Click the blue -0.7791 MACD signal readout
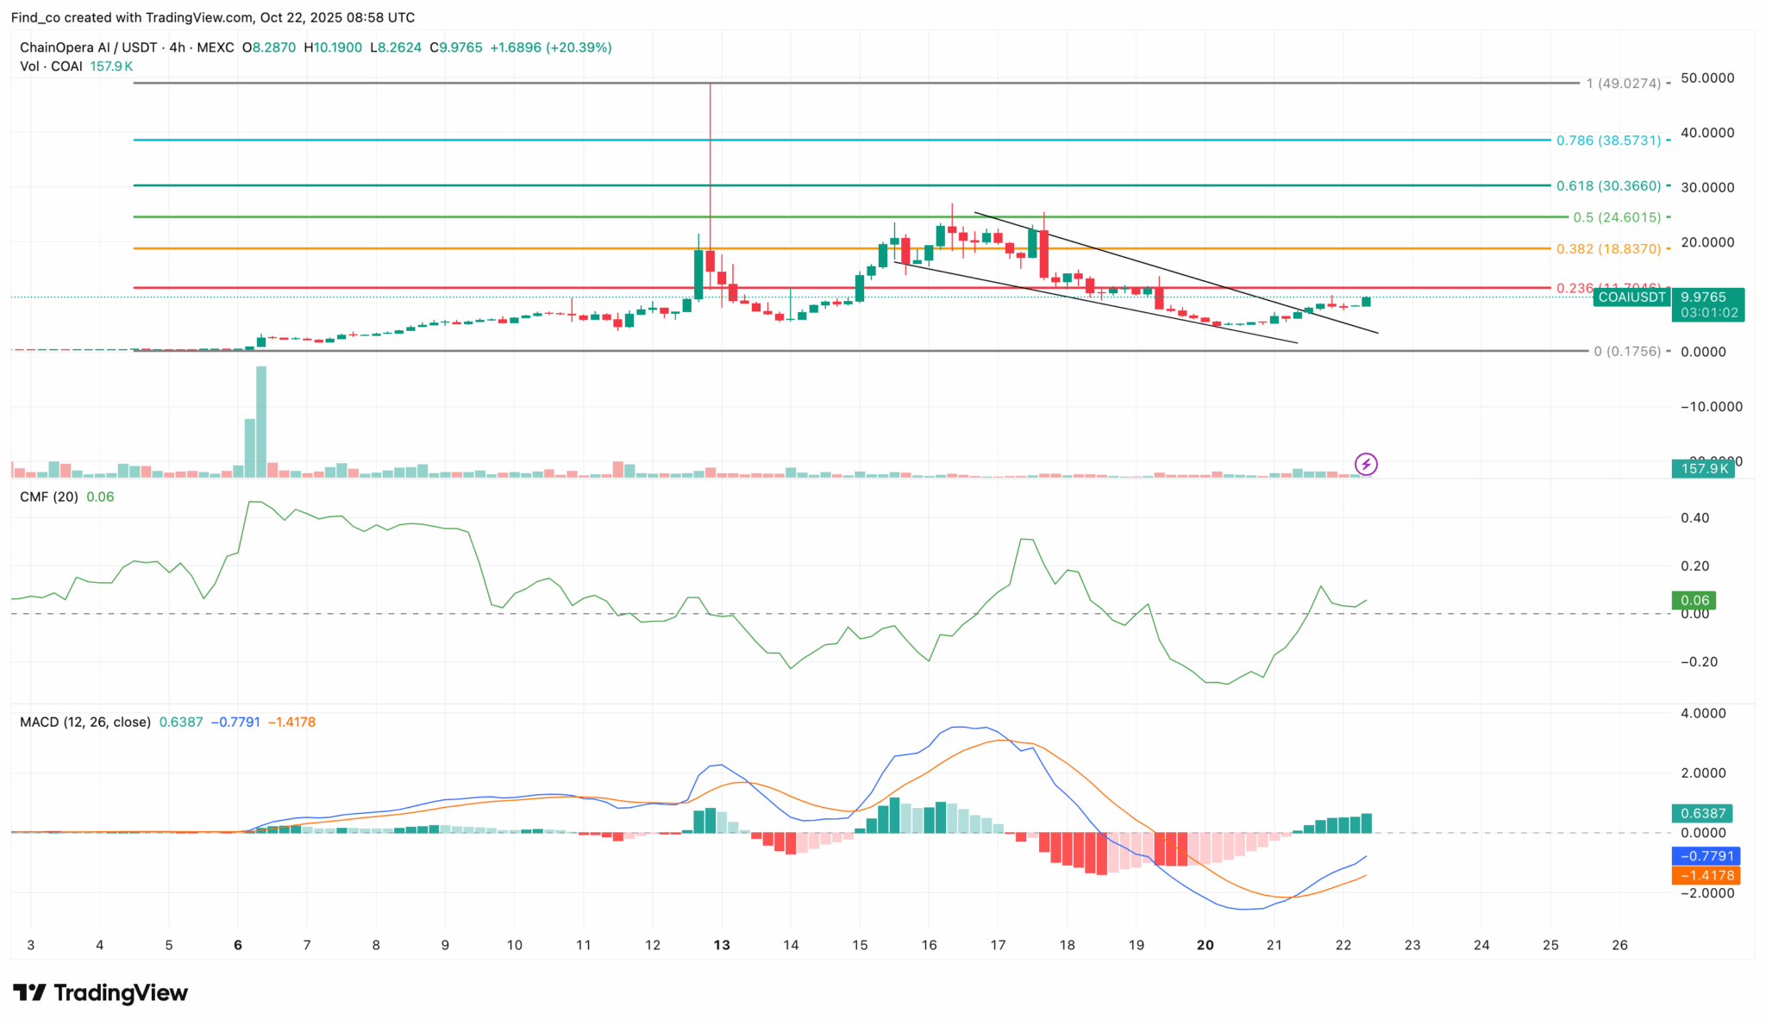Screen dimensions: 1766x1026 (x=1707, y=855)
